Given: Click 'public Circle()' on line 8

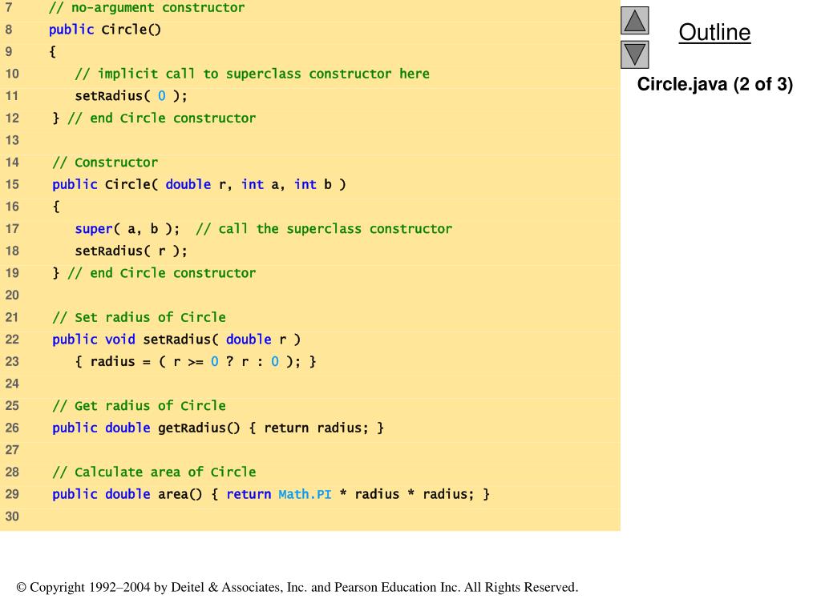Looking at the screenshot, I should tap(105, 30).
